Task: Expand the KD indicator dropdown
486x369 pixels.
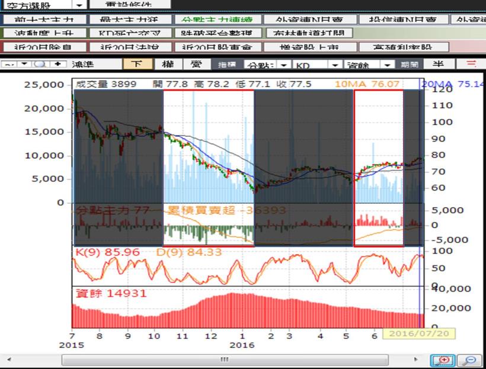Action: pyautogui.click(x=335, y=65)
